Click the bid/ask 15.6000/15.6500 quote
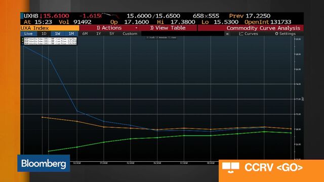The width and height of the screenshot is (324, 182). point(153,16)
